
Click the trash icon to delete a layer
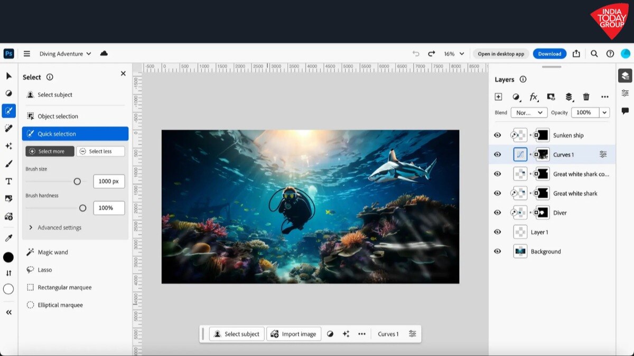click(x=585, y=97)
